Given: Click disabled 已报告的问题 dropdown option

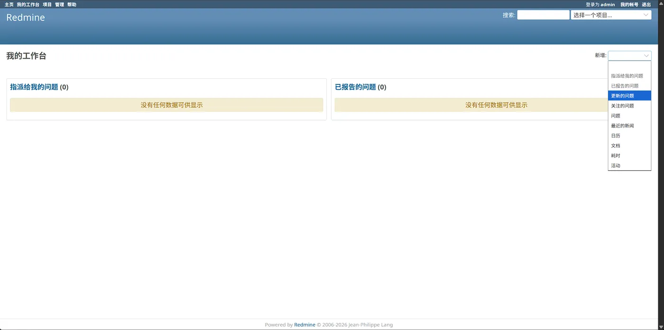Looking at the screenshot, I should tap(629, 86).
